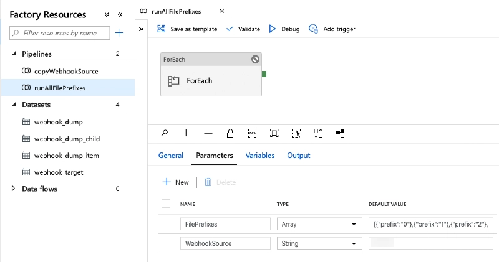Click the WebhookSource default value field
This screenshot has width=499, height=262.
431,243
